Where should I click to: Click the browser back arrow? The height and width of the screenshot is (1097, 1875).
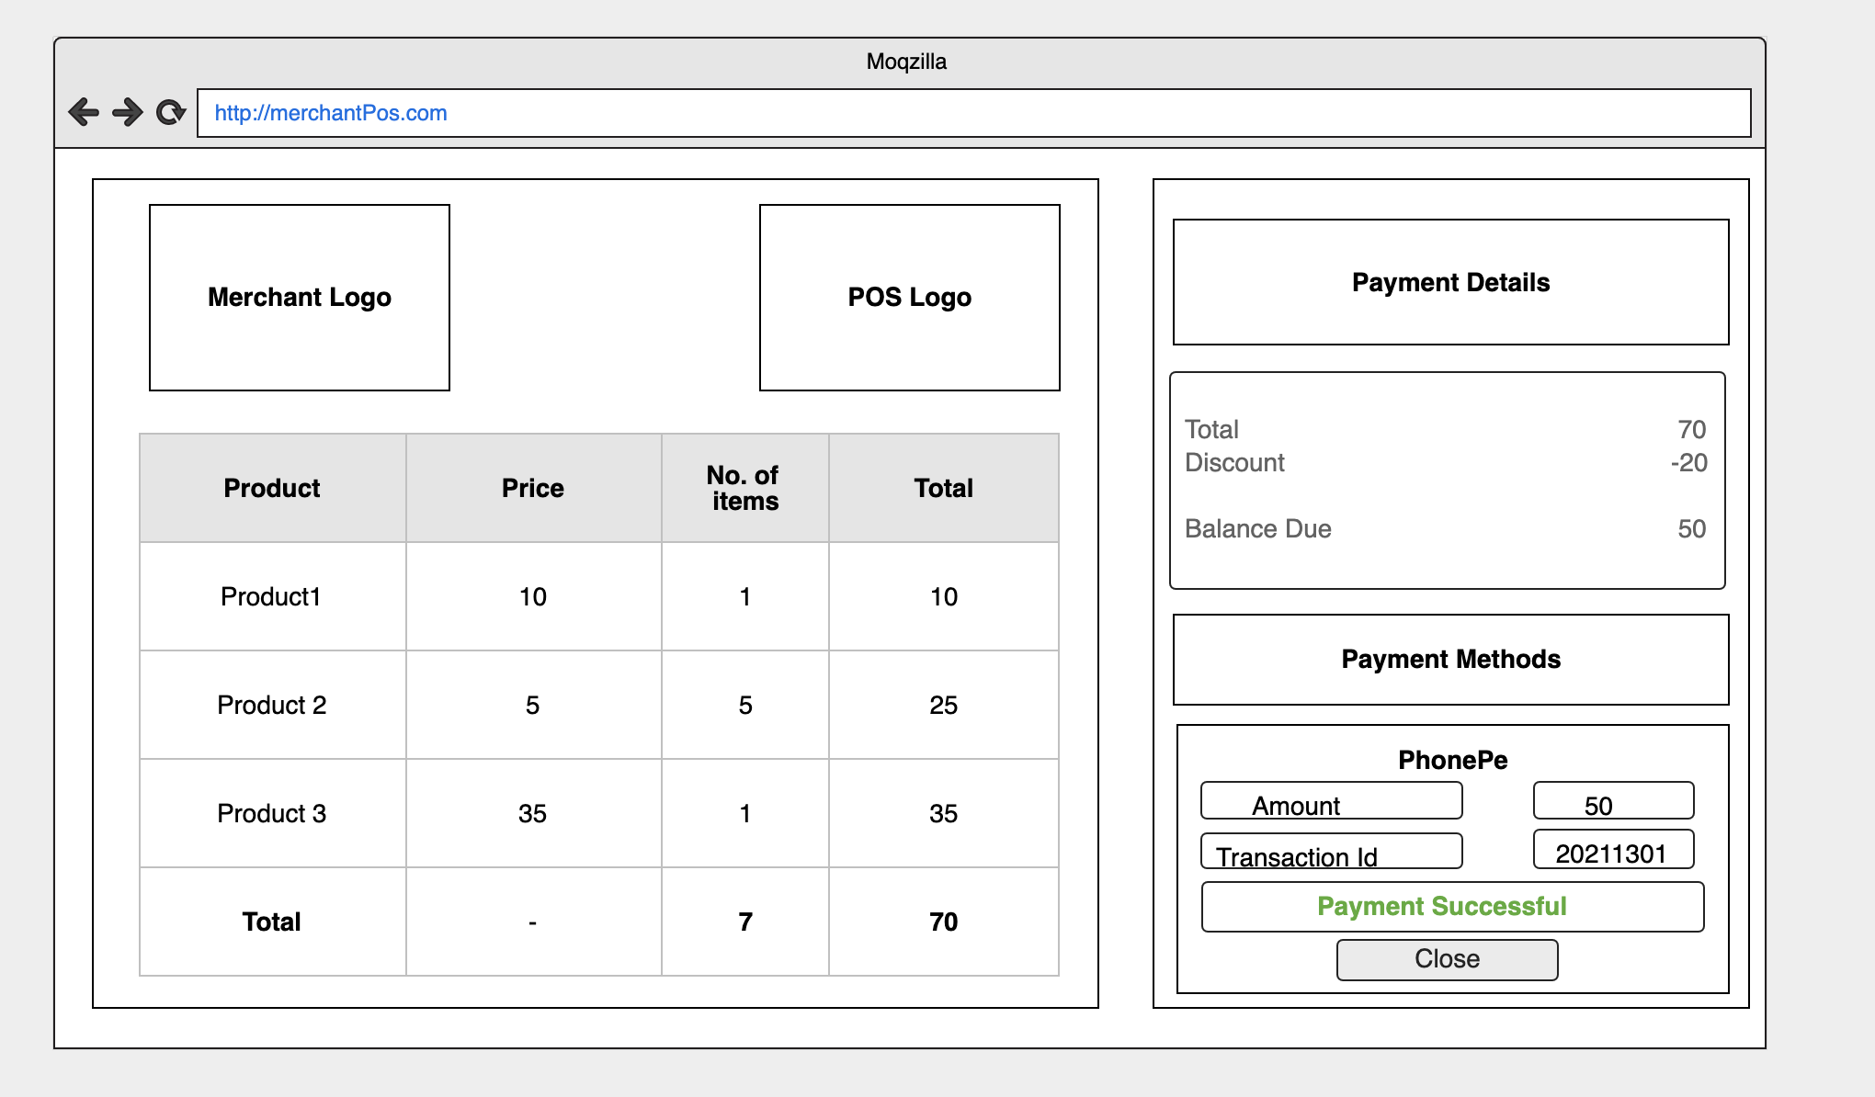click(84, 112)
